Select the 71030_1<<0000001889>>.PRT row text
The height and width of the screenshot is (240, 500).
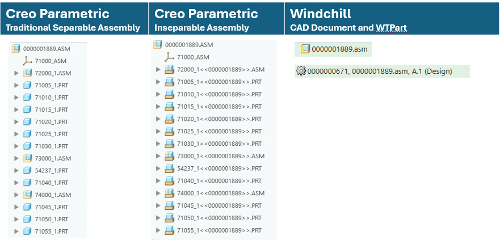pyautogui.click(x=220, y=144)
